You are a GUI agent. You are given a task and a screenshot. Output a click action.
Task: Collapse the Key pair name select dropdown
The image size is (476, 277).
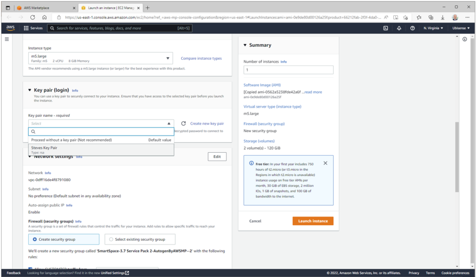point(101,123)
